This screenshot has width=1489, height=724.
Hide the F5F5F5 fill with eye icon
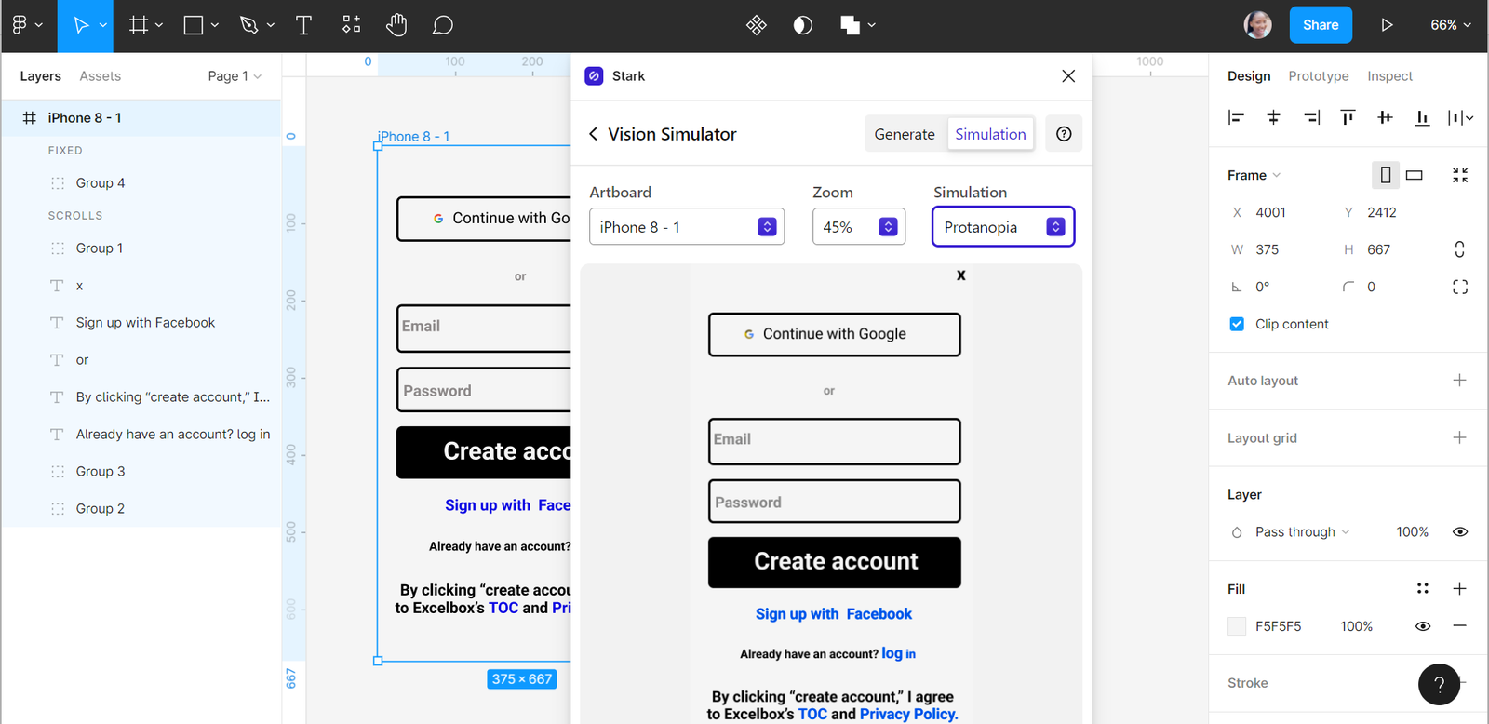point(1422,626)
